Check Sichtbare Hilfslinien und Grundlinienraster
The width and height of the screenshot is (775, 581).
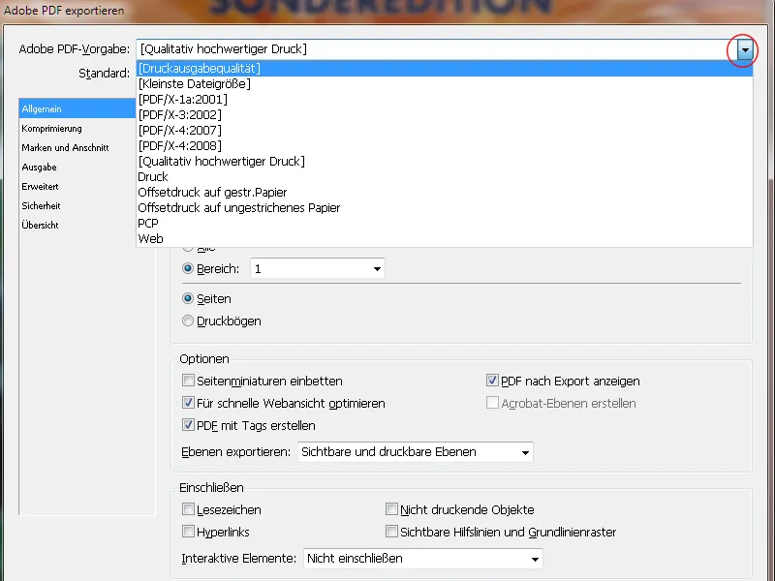(391, 531)
